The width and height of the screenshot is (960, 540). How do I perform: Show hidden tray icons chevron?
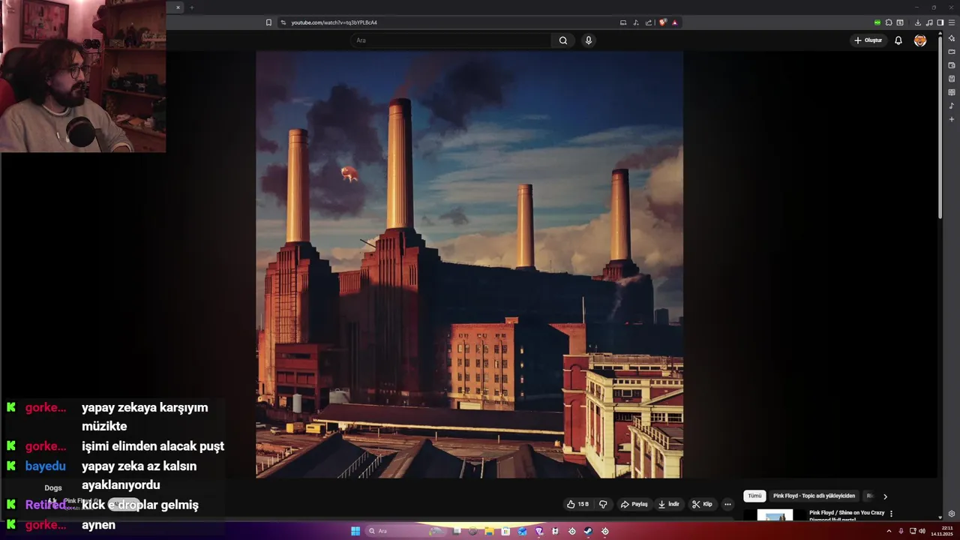coord(889,531)
